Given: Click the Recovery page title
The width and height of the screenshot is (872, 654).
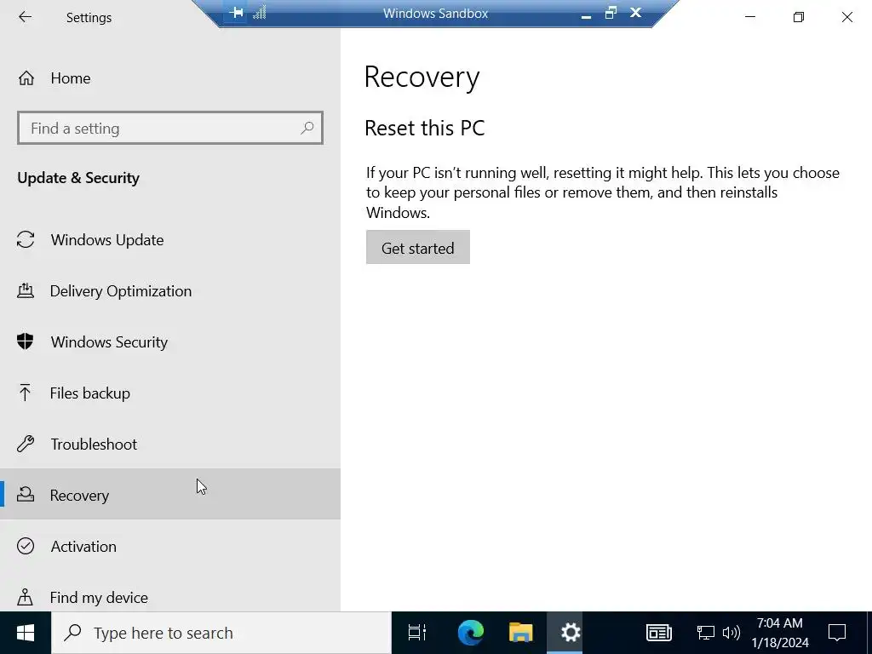Looking at the screenshot, I should (x=422, y=77).
